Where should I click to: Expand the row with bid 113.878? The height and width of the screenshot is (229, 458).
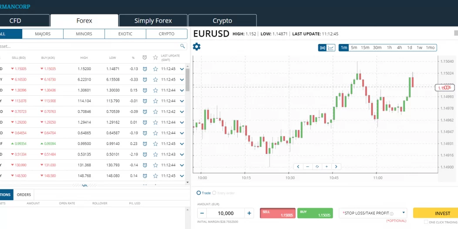(182, 101)
